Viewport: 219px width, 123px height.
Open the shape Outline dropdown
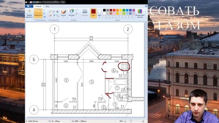coord(77,10)
